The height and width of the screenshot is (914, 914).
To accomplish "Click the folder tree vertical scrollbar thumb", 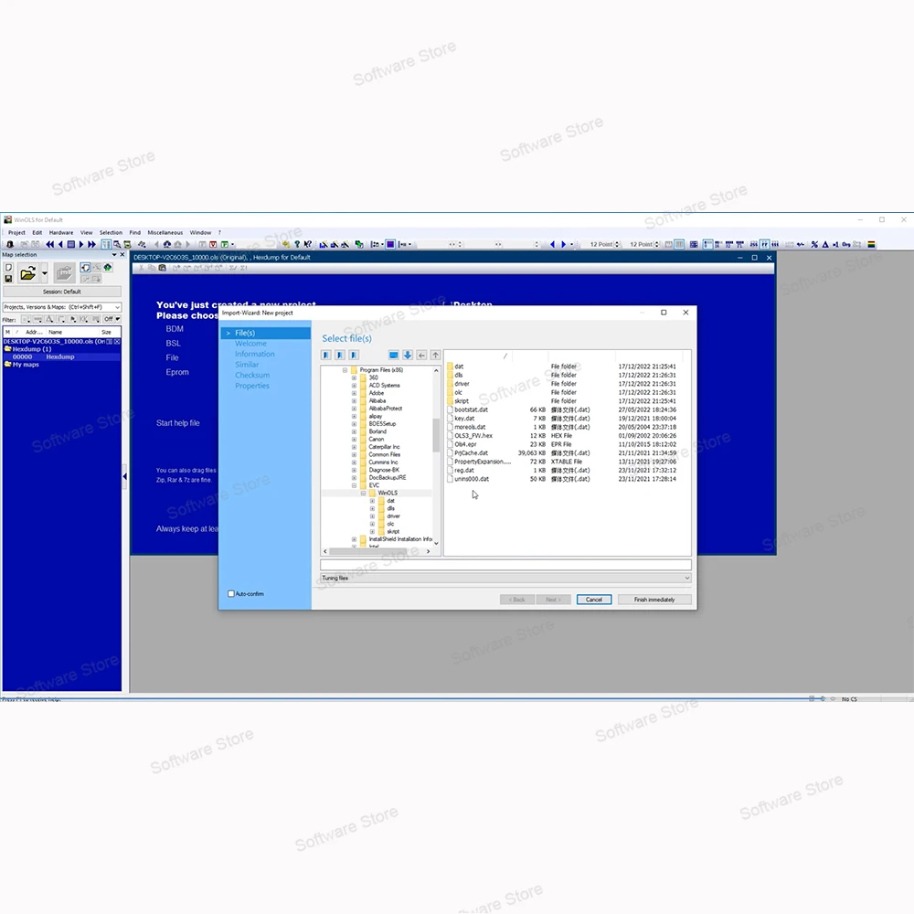I will 436,435.
